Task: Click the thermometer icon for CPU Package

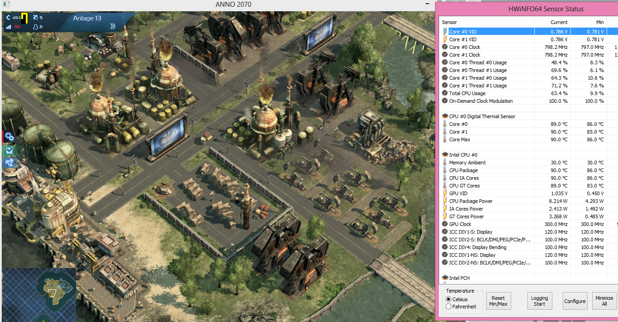Action: tap(445, 170)
